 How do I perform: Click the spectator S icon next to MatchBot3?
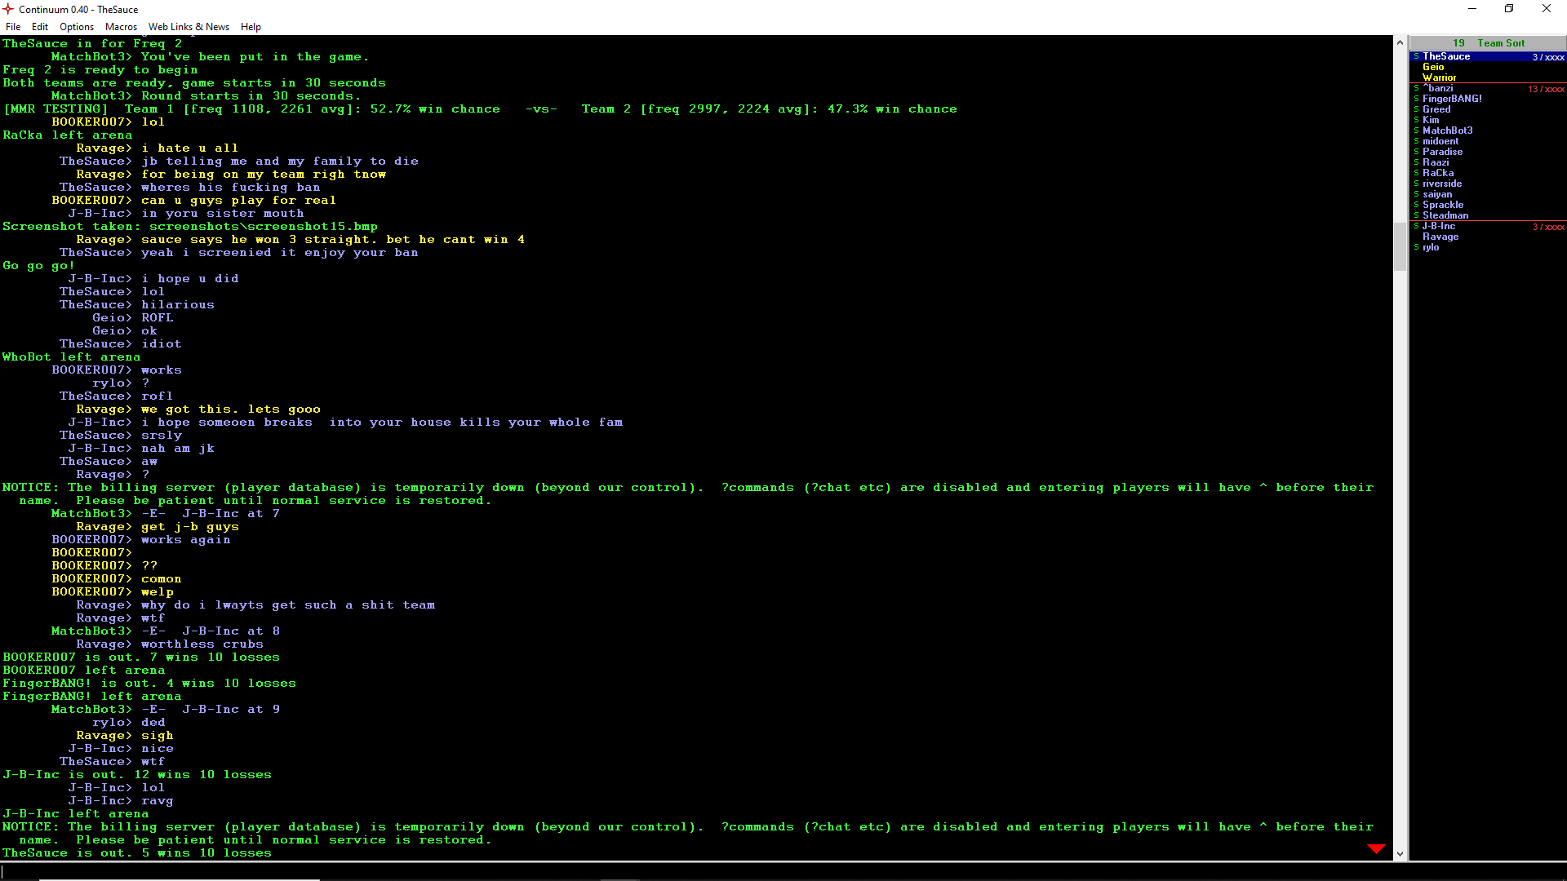(1416, 131)
